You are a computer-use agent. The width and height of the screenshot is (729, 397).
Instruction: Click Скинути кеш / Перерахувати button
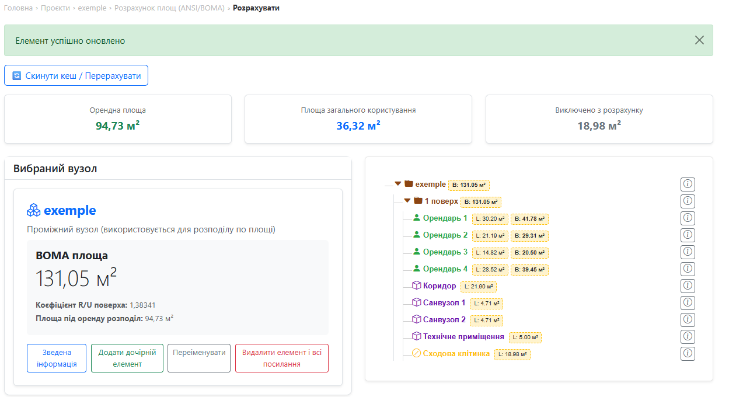(76, 75)
